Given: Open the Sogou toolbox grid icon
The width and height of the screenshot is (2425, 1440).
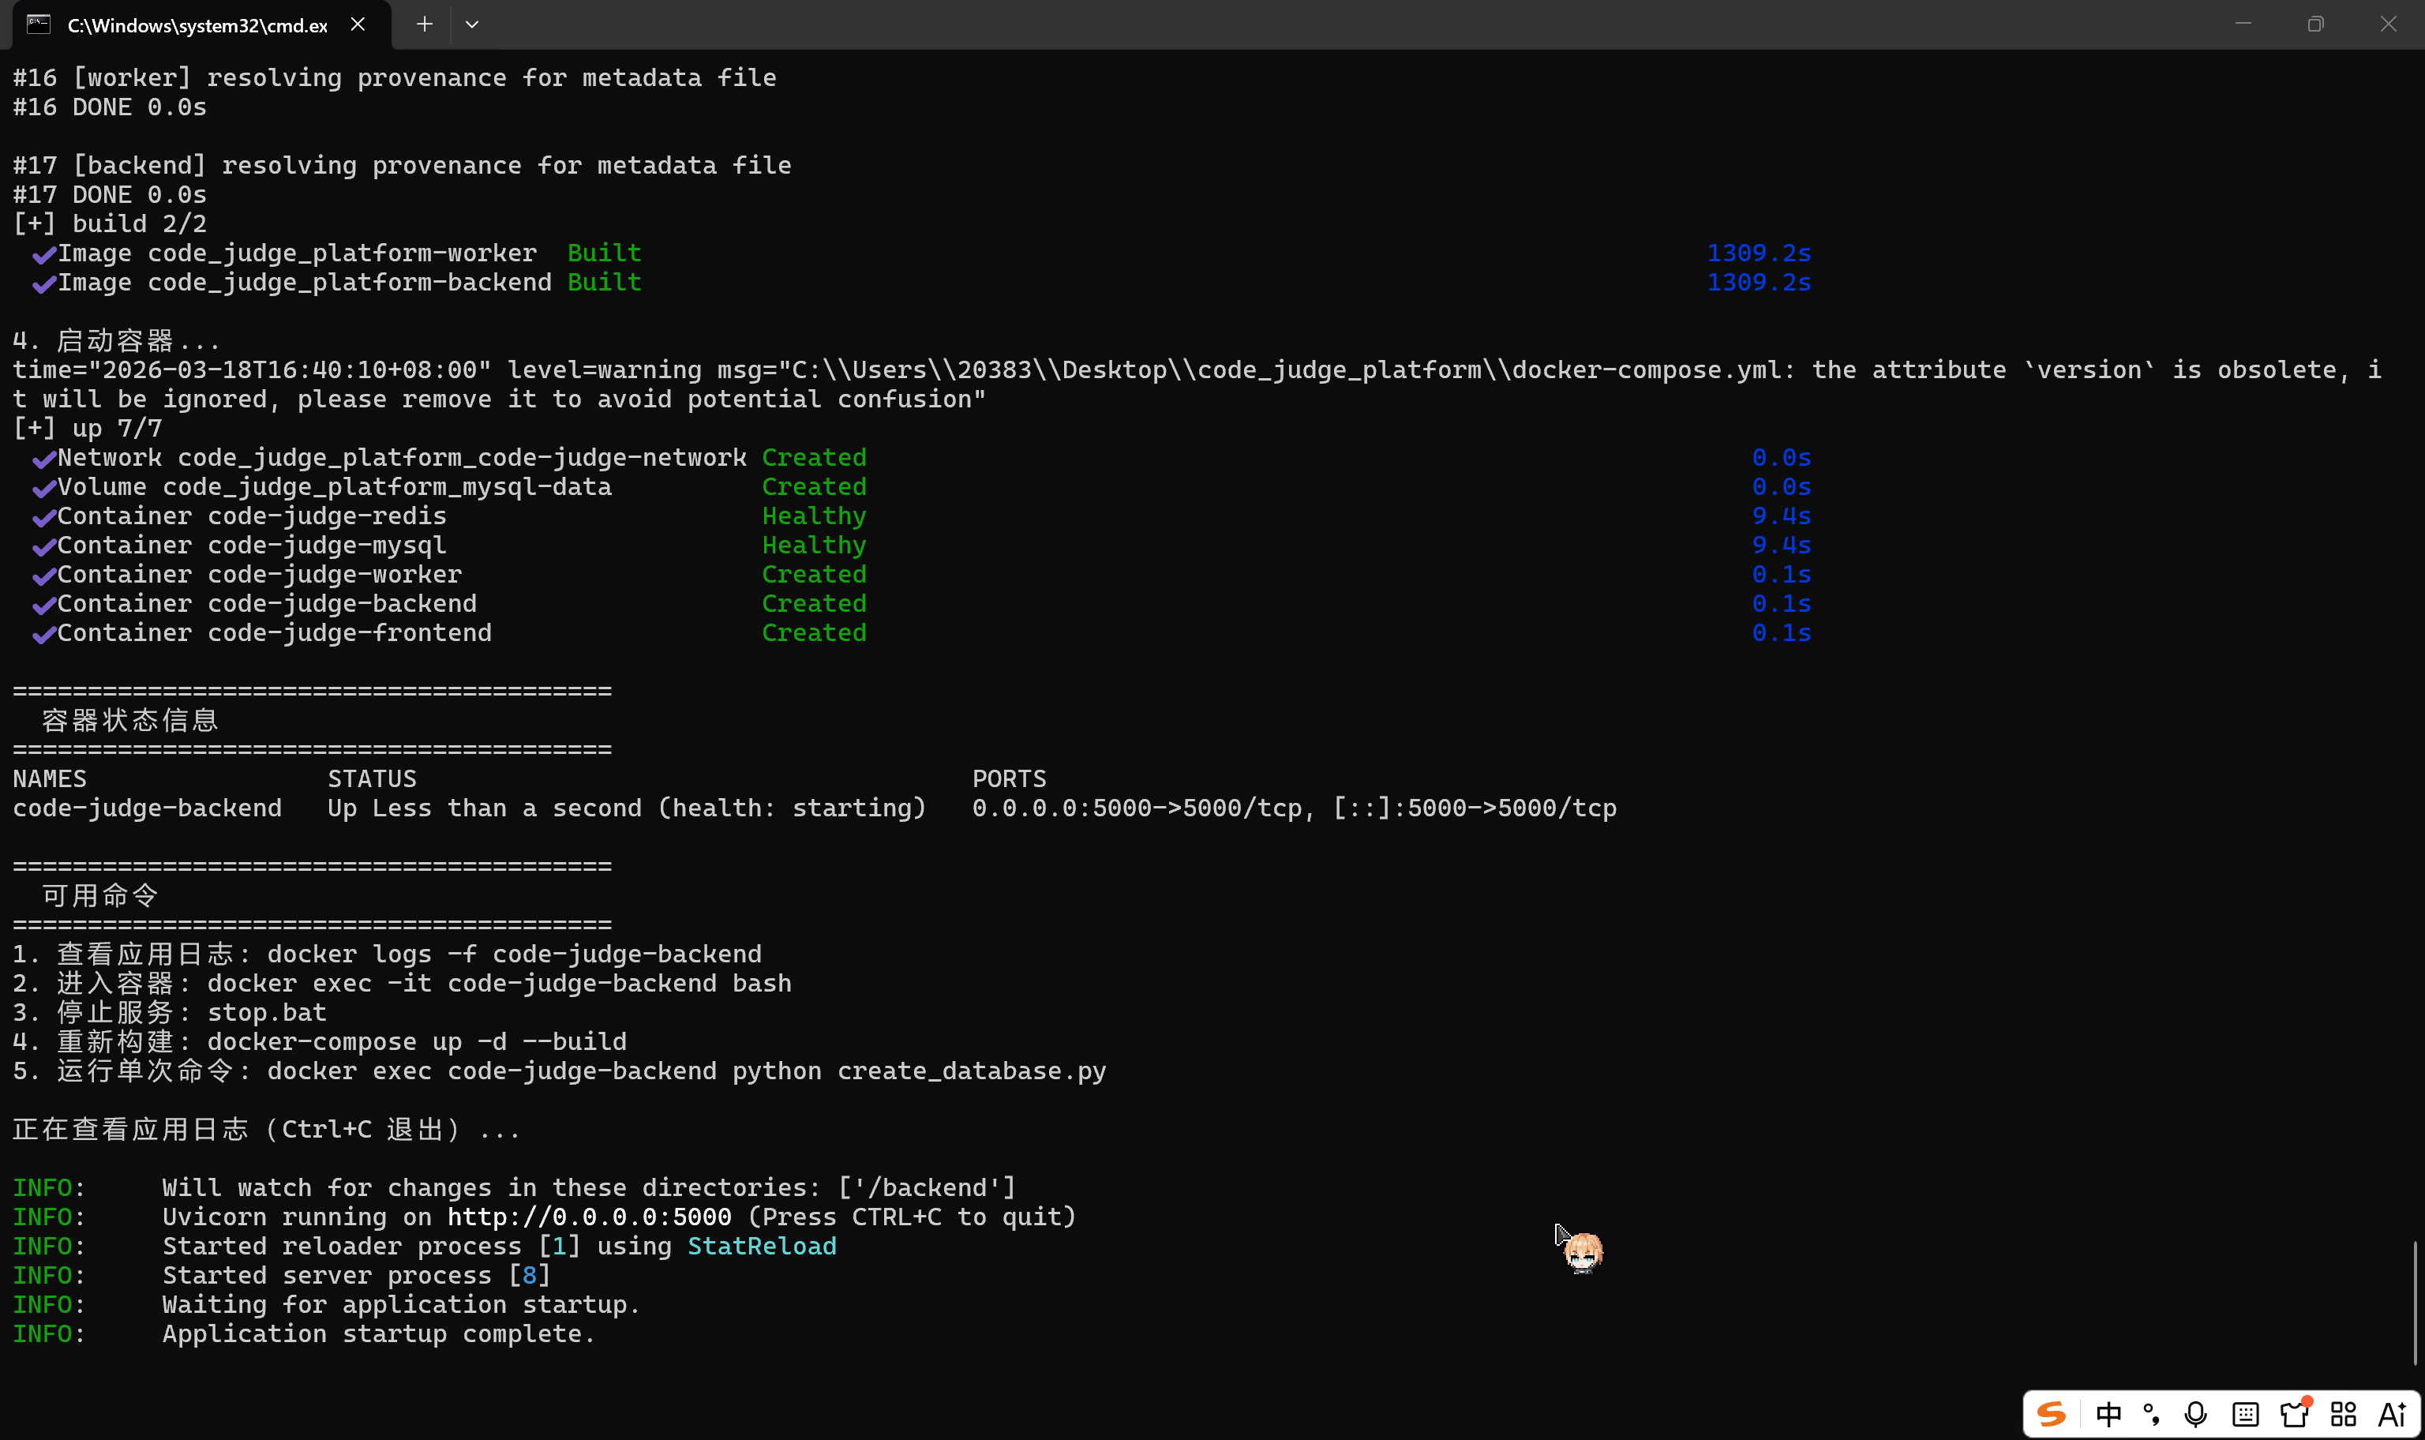Looking at the screenshot, I should (2344, 1414).
